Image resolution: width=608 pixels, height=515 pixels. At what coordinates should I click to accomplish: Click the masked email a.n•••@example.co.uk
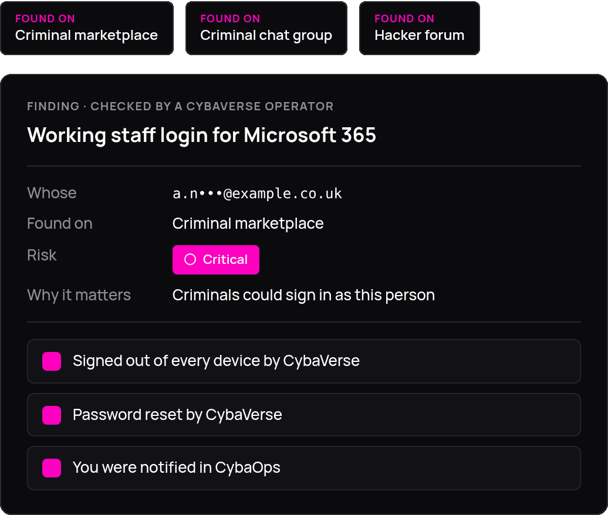coord(257,194)
